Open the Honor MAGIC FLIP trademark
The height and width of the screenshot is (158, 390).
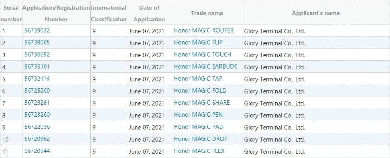198,42
